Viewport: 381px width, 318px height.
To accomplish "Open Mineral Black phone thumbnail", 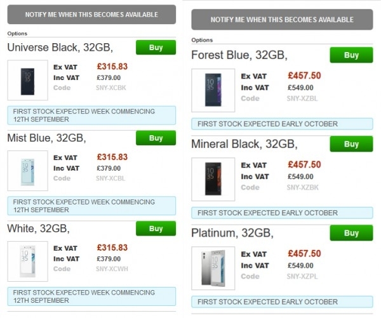I will (x=213, y=179).
